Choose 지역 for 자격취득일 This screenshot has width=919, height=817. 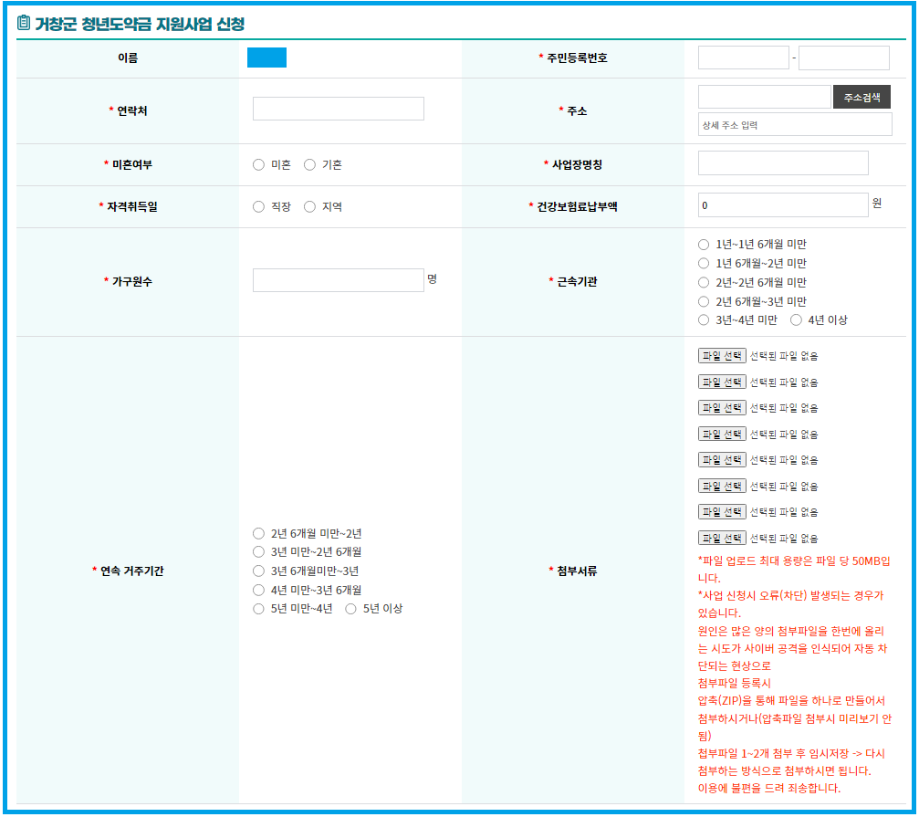click(310, 206)
